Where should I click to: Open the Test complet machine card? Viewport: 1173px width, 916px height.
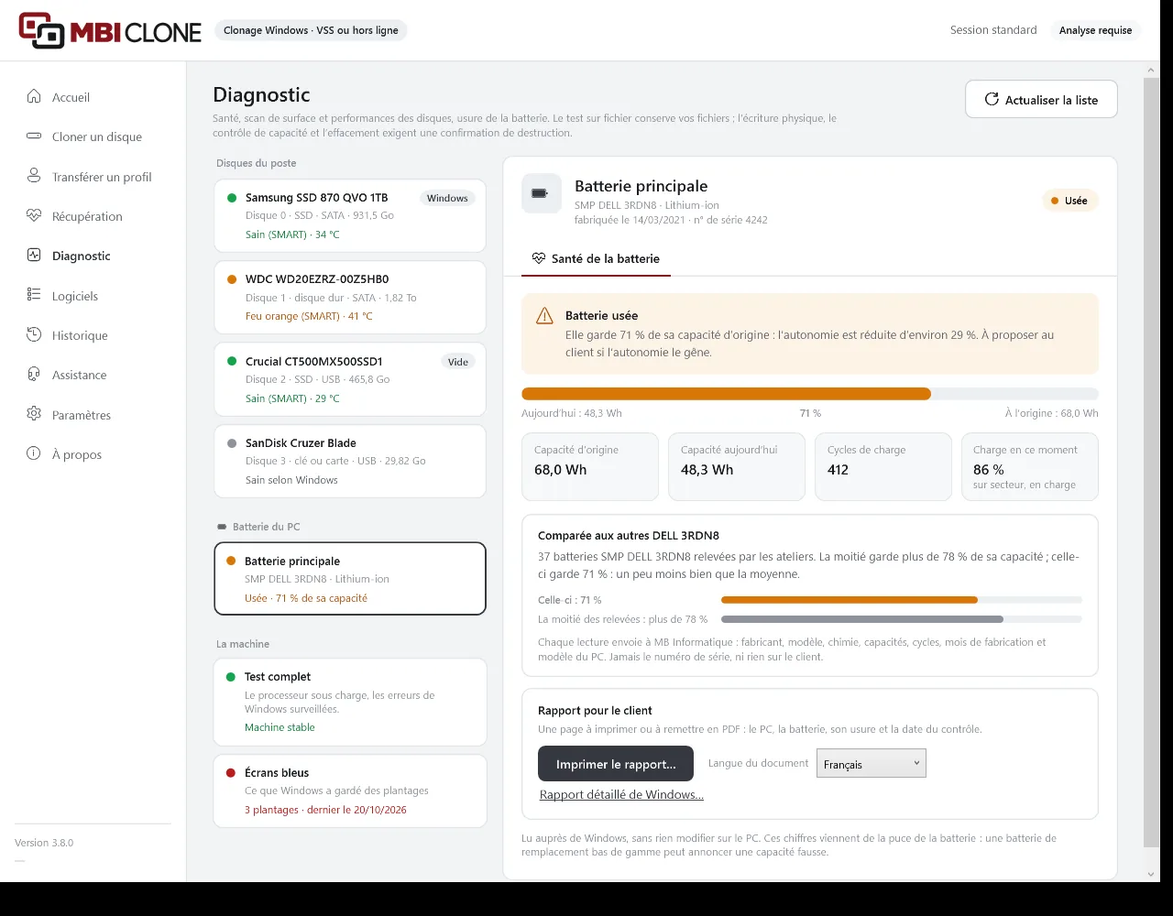point(350,702)
